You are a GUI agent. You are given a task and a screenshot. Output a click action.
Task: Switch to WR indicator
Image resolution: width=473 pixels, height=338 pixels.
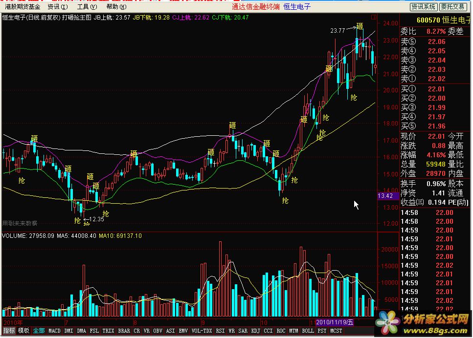point(232,331)
